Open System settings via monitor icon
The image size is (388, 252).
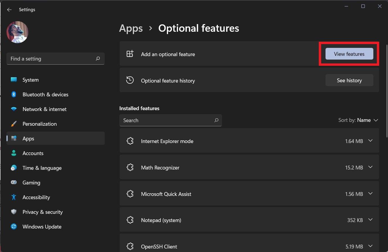click(14, 80)
